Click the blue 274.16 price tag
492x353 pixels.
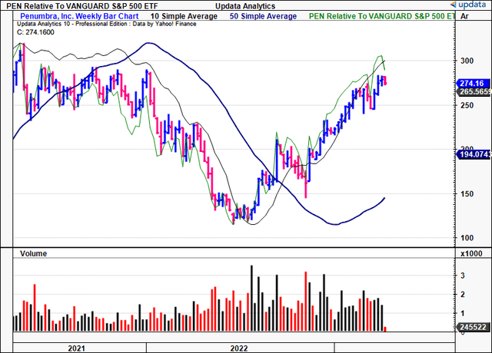tap(474, 84)
